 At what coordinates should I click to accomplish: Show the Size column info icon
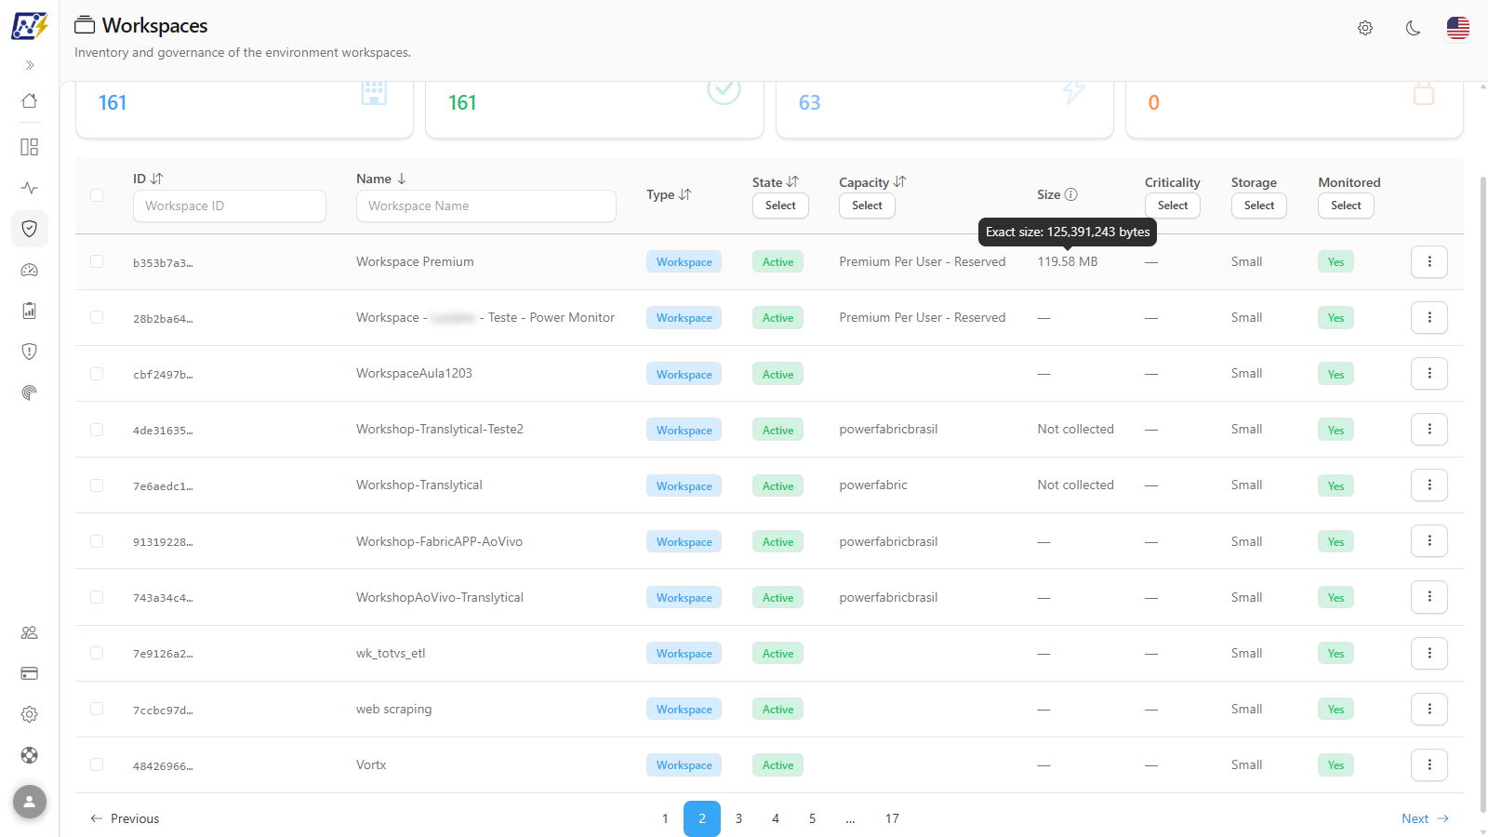1071,194
